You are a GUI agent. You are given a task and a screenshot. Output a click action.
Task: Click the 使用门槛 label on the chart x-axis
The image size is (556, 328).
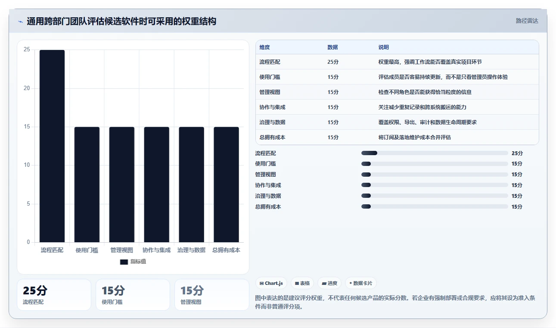point(87,250)
